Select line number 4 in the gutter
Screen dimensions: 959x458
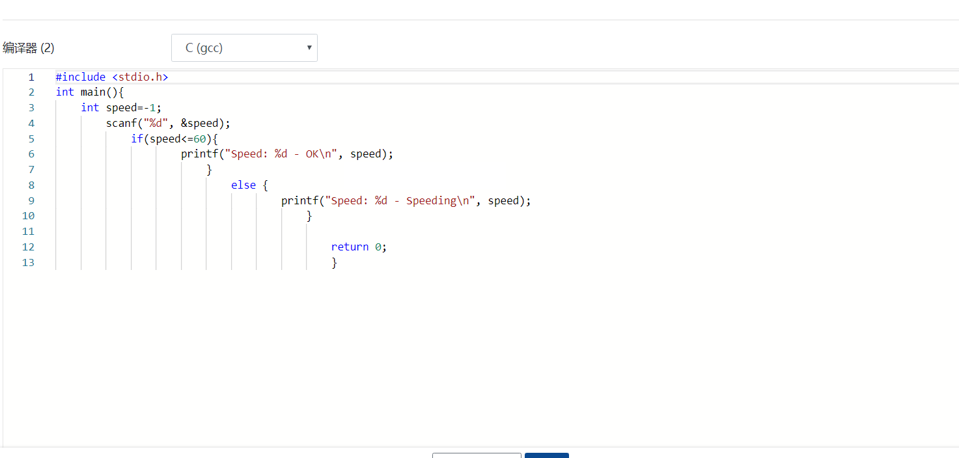(x=31, y=124)
